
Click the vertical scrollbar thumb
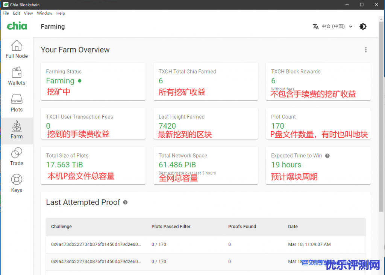[381, 116]
